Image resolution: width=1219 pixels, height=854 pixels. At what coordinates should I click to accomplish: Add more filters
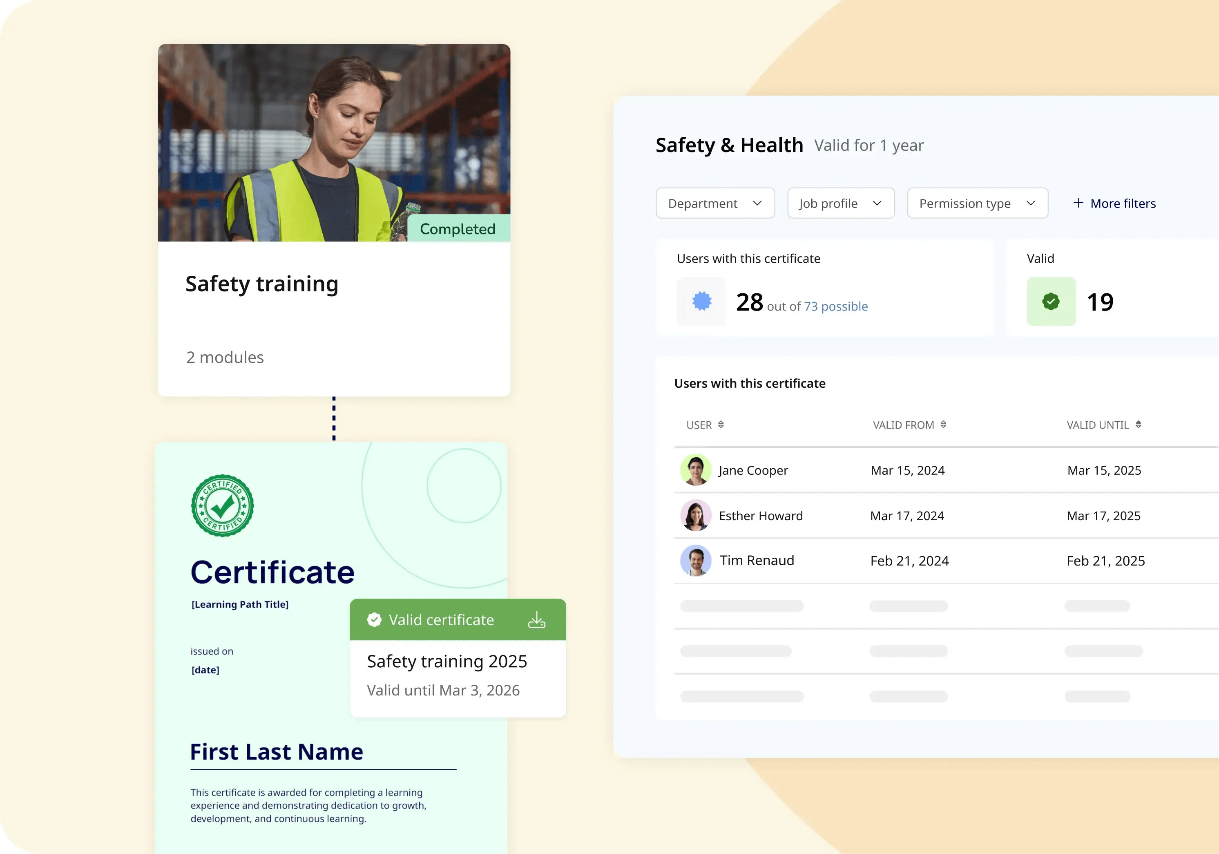pyautogui.click(x=1114, y=203)
